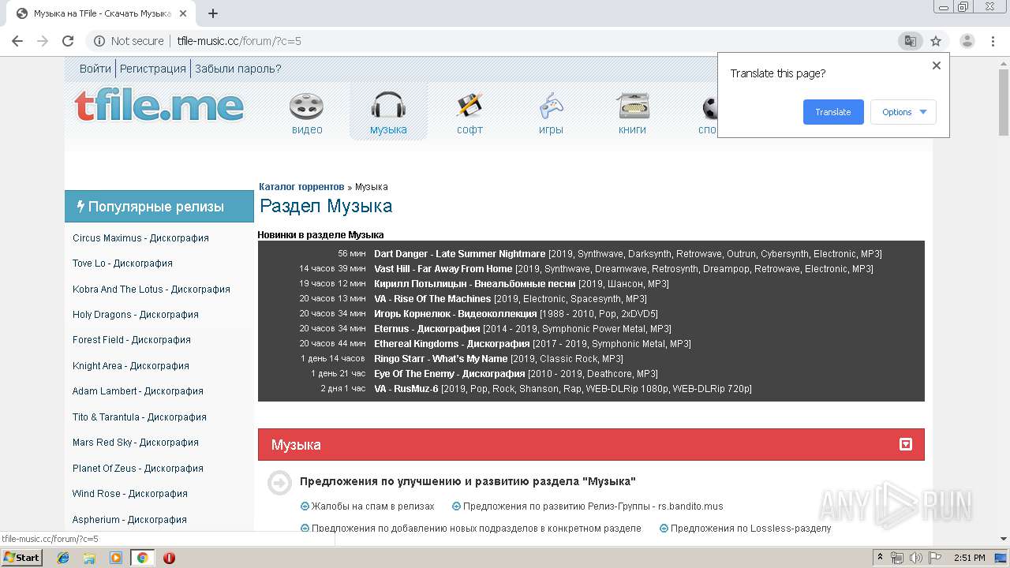Open Предложения по развитию Релиз-Группы
Screen dimensions: 1010x568
[x=593, y=506]
